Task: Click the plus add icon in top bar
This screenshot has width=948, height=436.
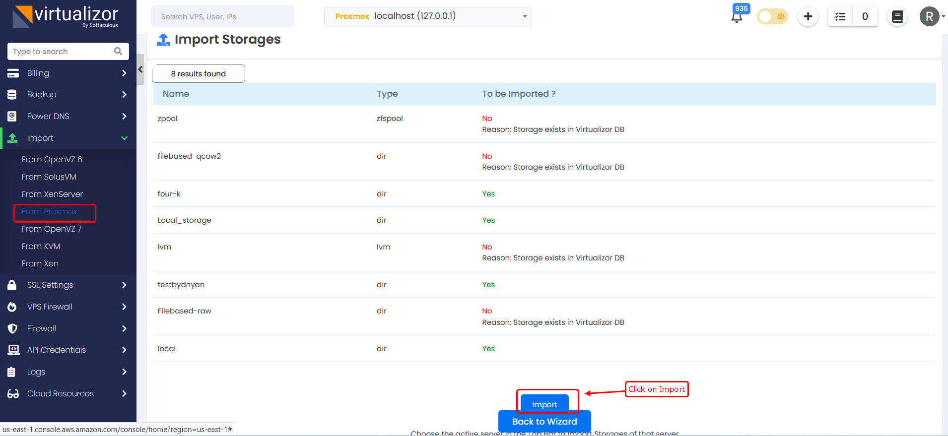Action: 808,16
